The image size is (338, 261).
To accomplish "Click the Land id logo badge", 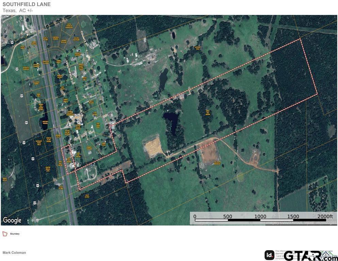I will (x=269, y=255).
